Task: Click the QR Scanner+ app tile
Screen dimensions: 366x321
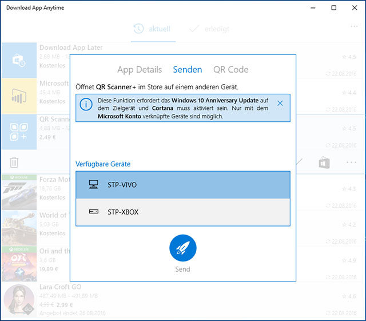Action: 19,132
